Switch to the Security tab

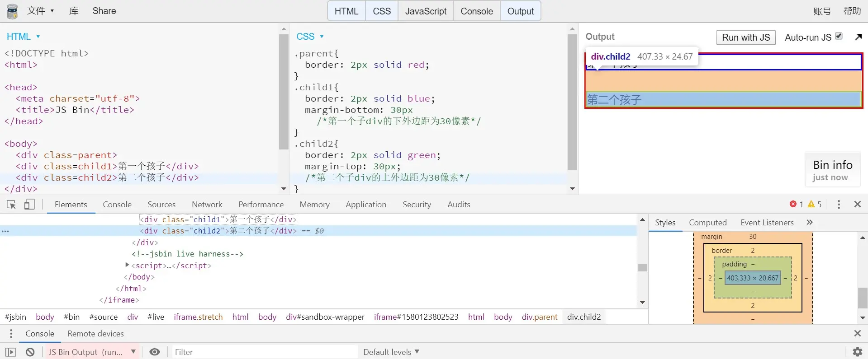coord(417,205)
